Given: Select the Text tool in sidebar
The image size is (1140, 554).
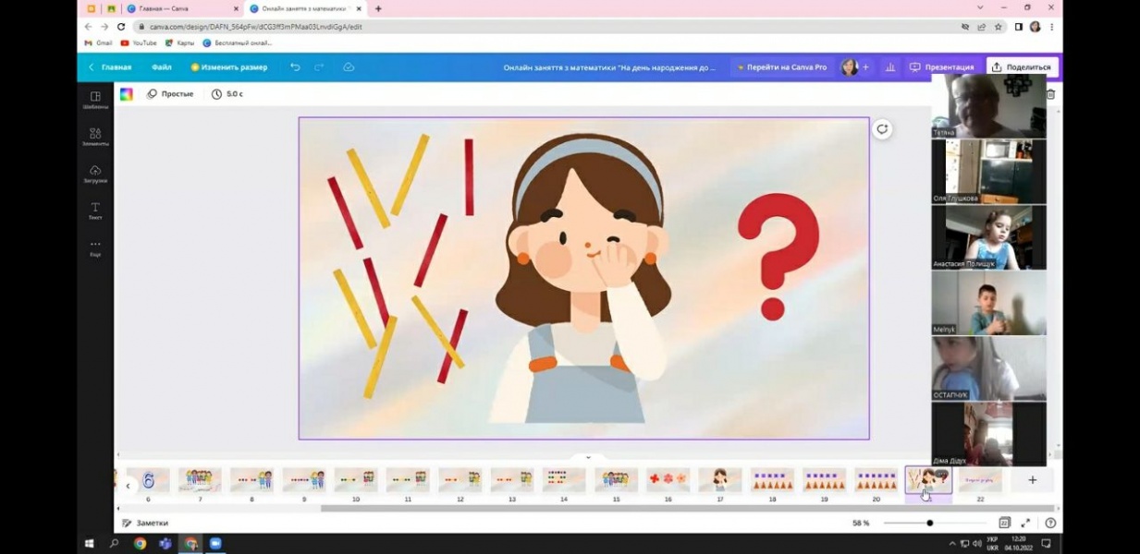Looking at the screenshot, I should click(95, 211).
